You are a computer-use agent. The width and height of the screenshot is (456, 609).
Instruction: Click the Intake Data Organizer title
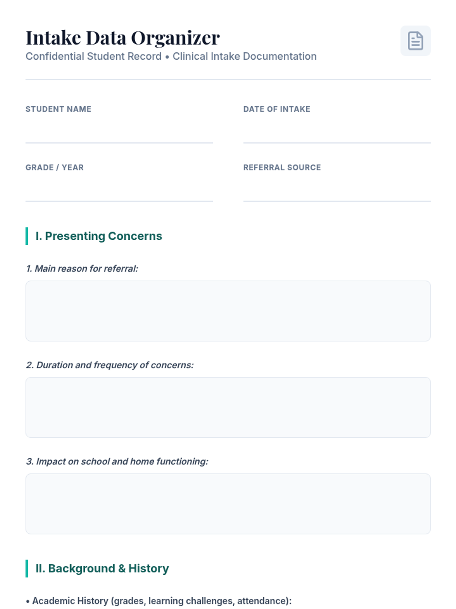pos(123,38)
